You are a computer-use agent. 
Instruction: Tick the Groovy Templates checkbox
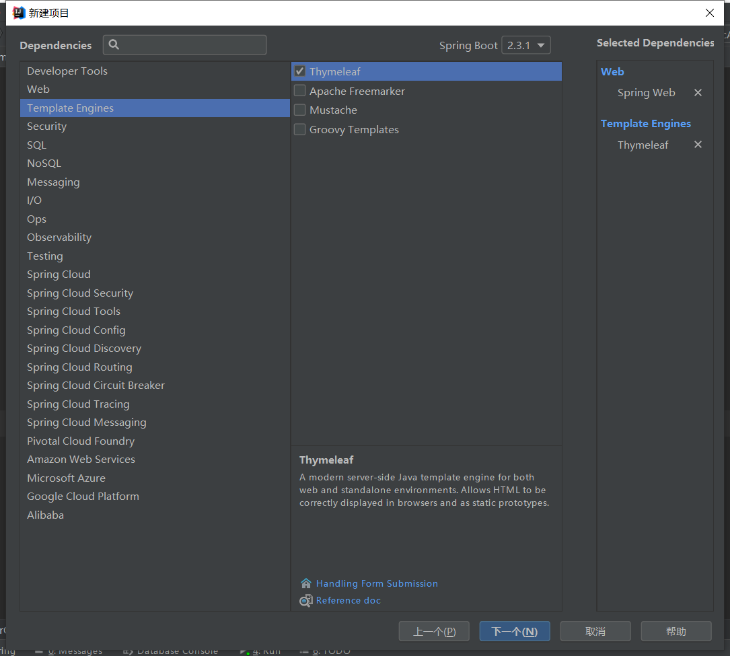tap(300, 129)
